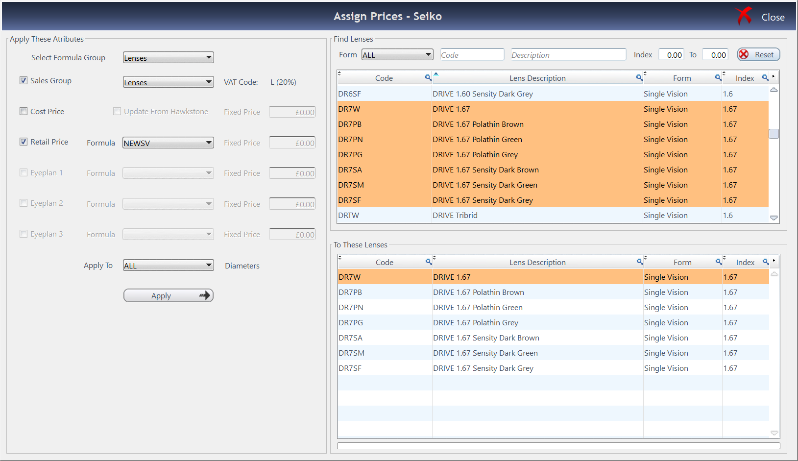Select row DR7PB in To These Lenses grid
The image size is (798, 461).
pos(554,292)
